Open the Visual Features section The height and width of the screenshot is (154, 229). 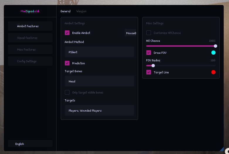point(30,38)
